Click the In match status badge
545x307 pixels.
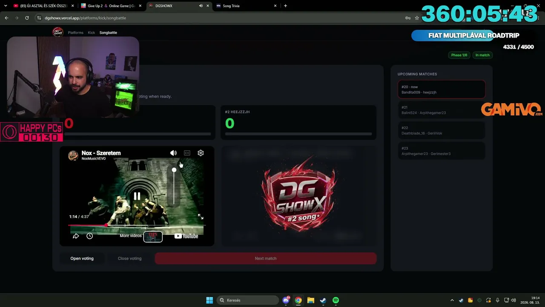pyautogui.click(x=482, y=55)
